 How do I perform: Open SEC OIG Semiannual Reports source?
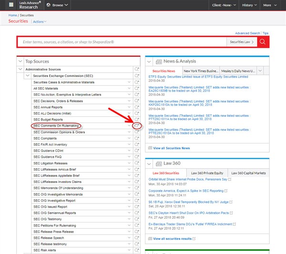click(54, 213)
